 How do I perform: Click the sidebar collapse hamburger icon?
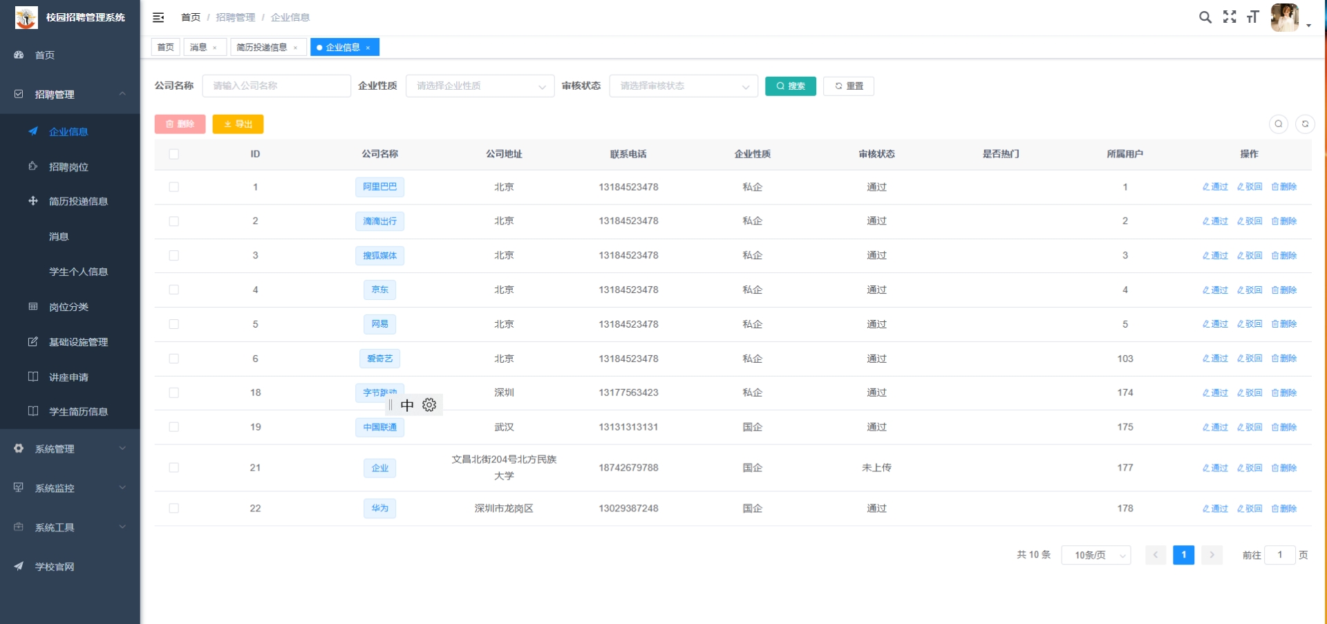(x=158, y=17)
